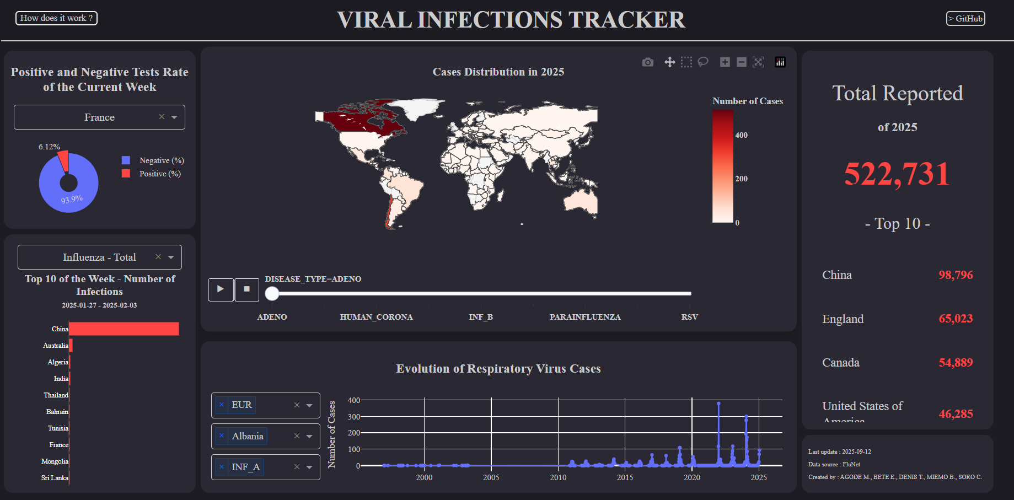Remove the EUR tag from the region filter
This screenshot has width=1014, height=500.
[x=222, y=405]
